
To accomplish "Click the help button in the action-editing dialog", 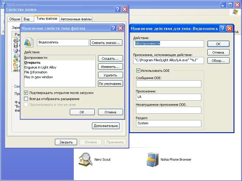I will (223, 28).
